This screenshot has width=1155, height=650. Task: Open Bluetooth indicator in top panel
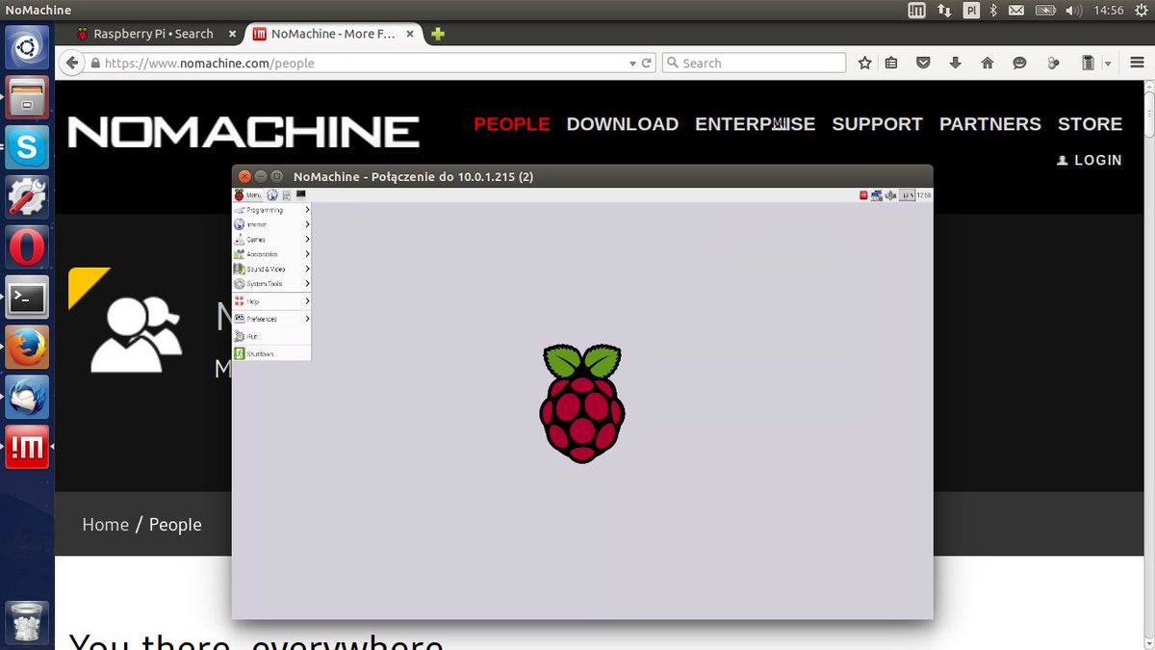(994, 10)
